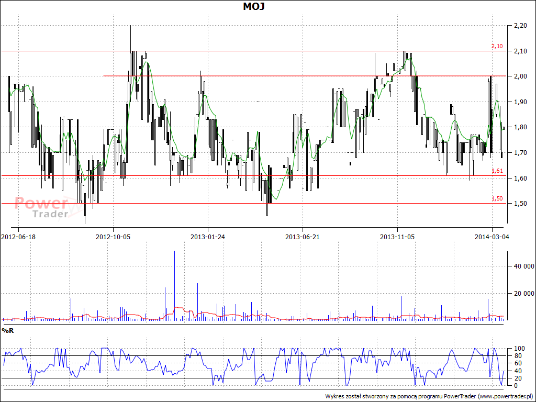Select the 2012-10-05 date label
This screenshot has width=536, height=402.
[x=113, y=237]
